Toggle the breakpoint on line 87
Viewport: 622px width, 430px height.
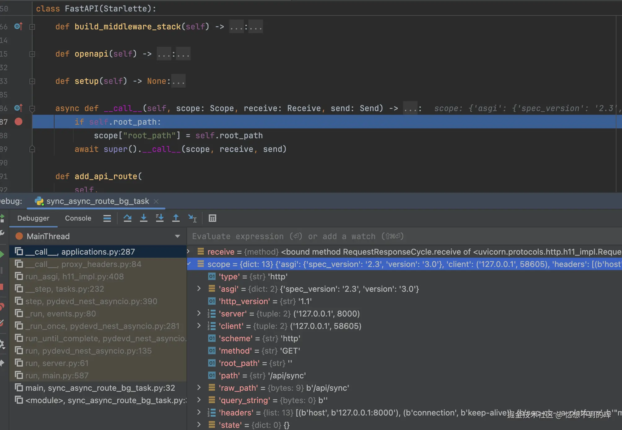[19, 122]
